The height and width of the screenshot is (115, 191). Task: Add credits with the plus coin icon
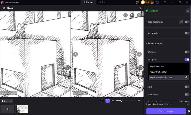click(x=152, y=2)
